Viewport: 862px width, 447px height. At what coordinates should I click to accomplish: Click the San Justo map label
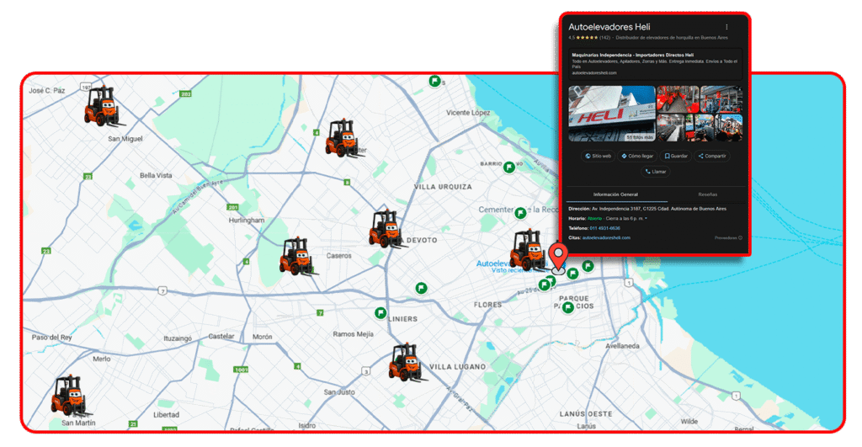point(339,392)
